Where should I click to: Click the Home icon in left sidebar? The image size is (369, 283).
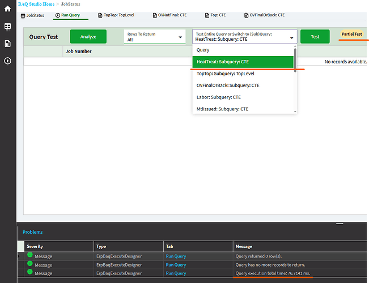tap(7, 10)
